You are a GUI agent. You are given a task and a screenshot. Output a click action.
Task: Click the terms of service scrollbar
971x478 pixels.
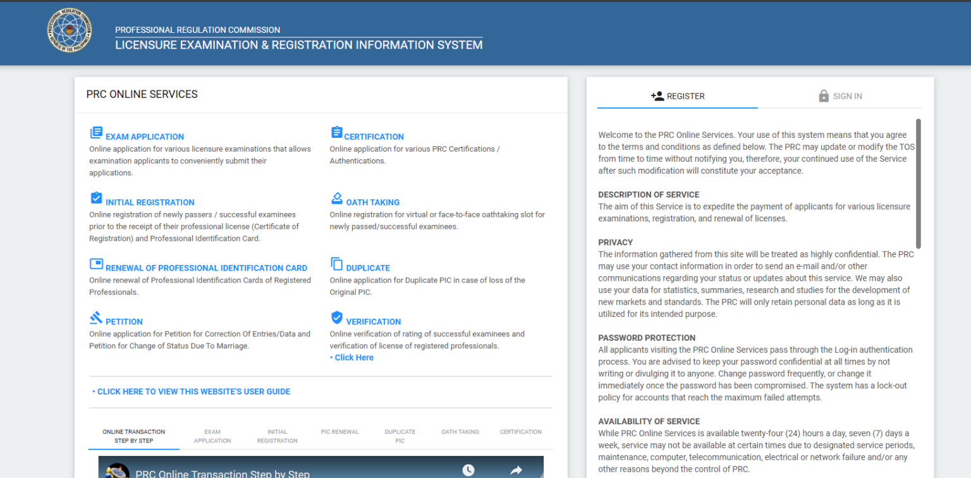(919, 183)
